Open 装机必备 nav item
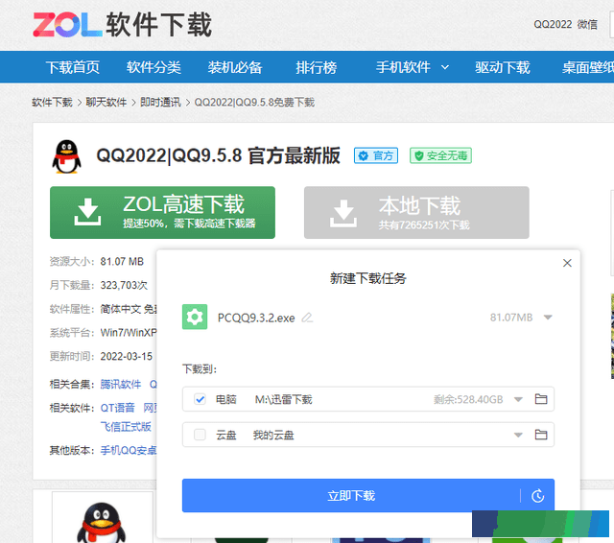Screen dimensions: 614x543 (235, 67)
